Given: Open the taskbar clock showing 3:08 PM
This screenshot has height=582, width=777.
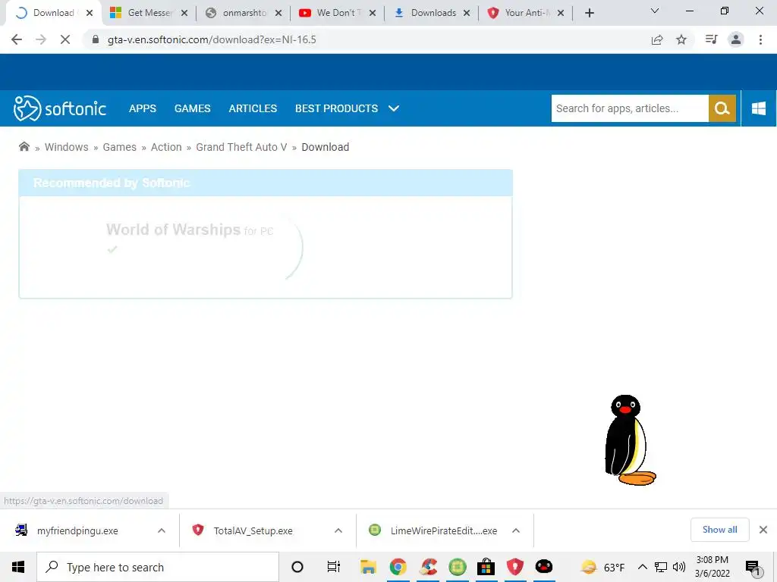Looking at the screenshot, I should tap(712, 567).
